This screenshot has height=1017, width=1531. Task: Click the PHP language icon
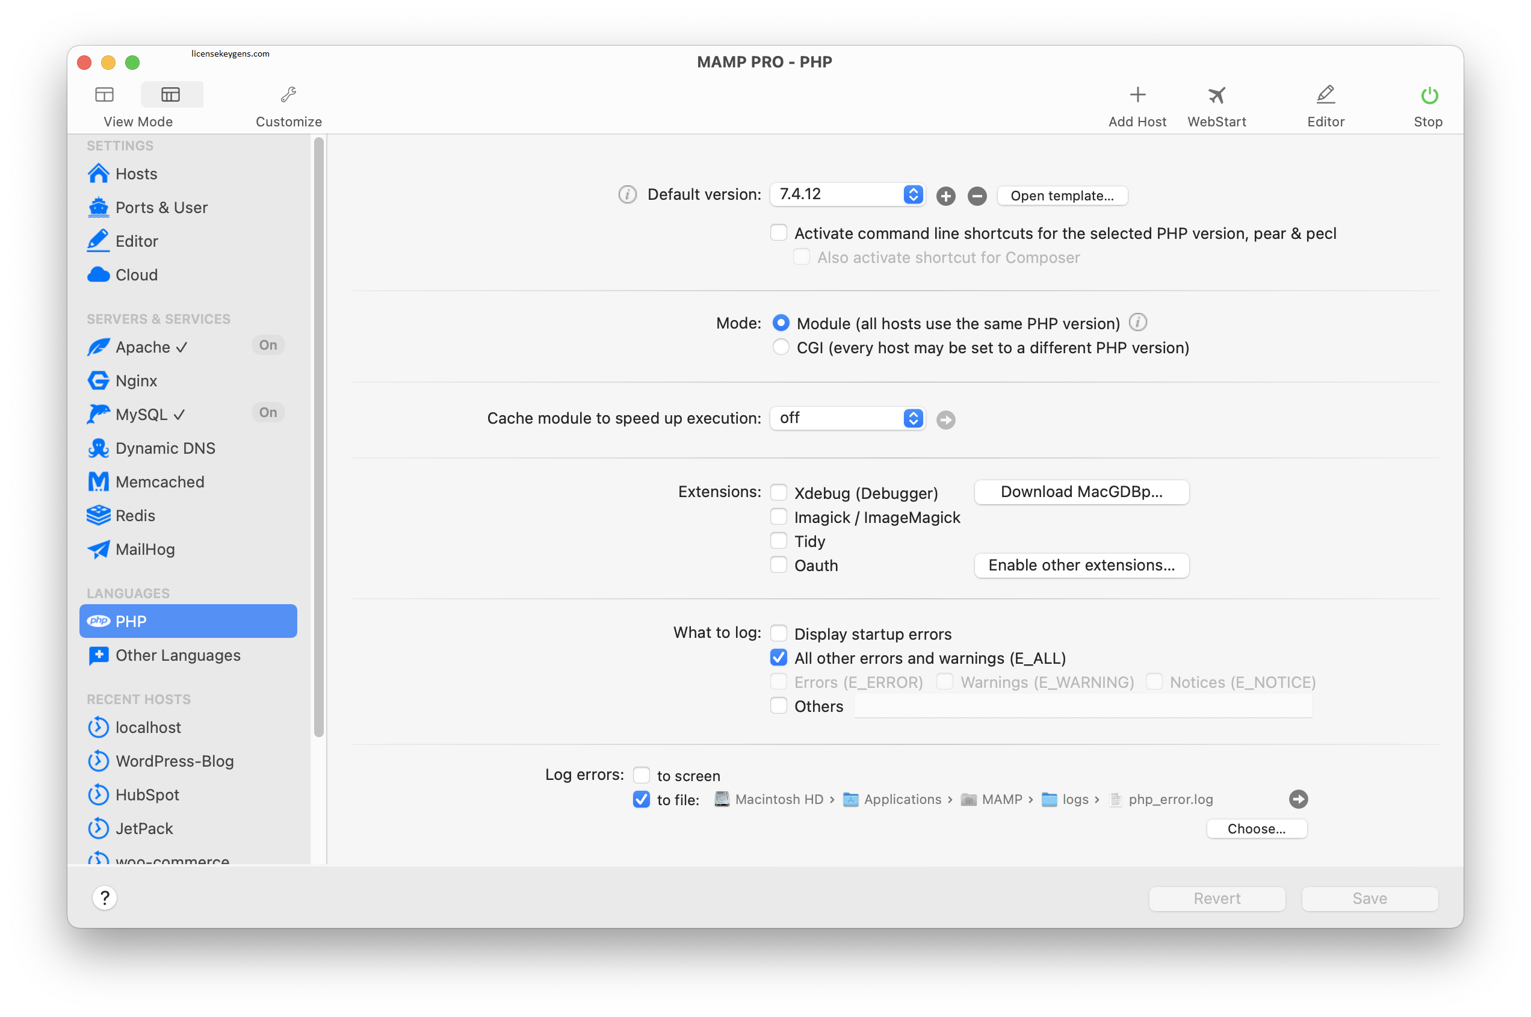[100, 621]
